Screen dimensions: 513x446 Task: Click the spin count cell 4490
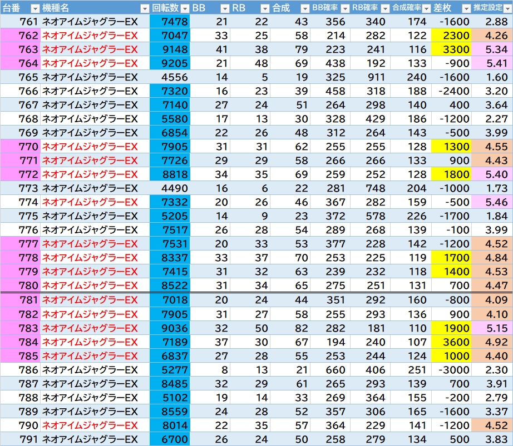(x=170, y=188)
